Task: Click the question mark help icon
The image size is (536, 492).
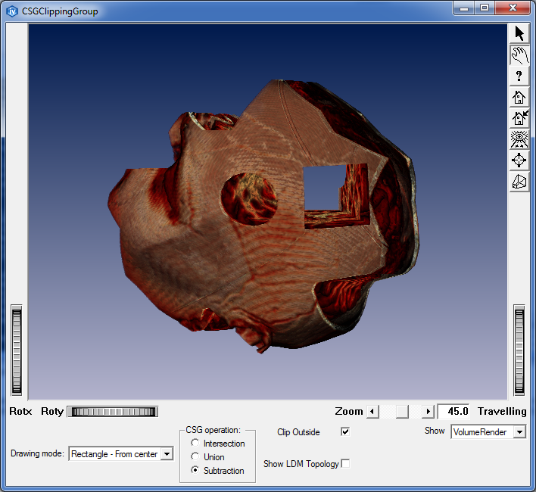Action: [x=519, y=76]
